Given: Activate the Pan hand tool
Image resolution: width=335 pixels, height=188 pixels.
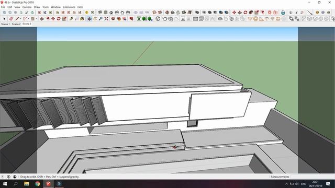Looking at the screenshot, I should click(x=95, y=19).
